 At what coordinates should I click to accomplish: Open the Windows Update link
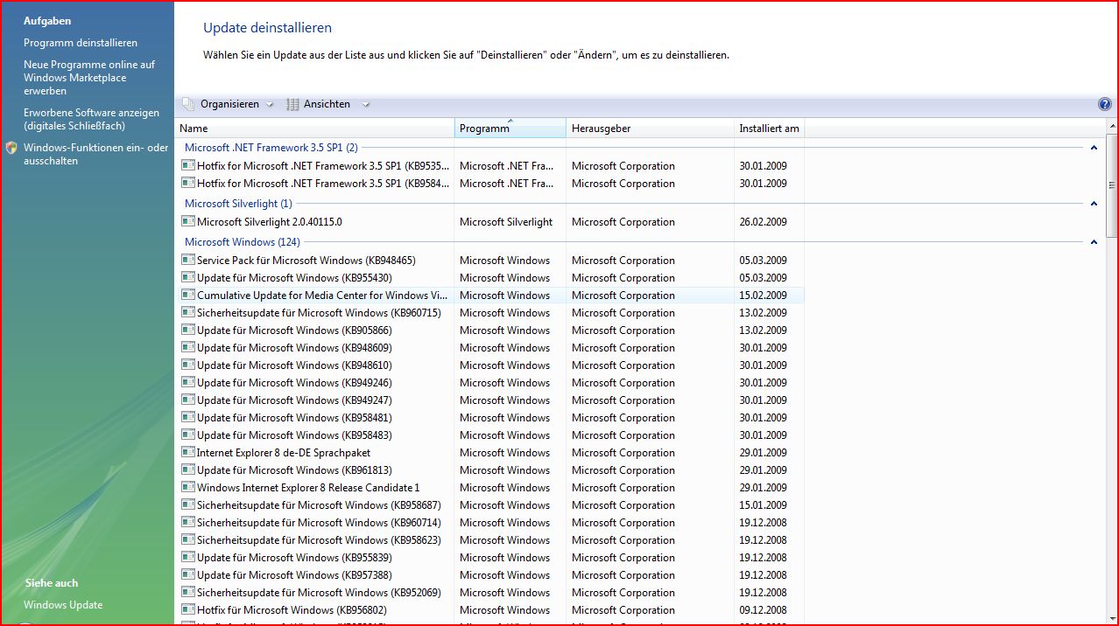(x=63, y=605)
